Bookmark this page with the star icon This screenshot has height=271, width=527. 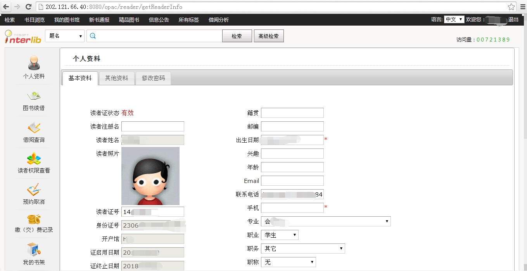coord(511,7)
